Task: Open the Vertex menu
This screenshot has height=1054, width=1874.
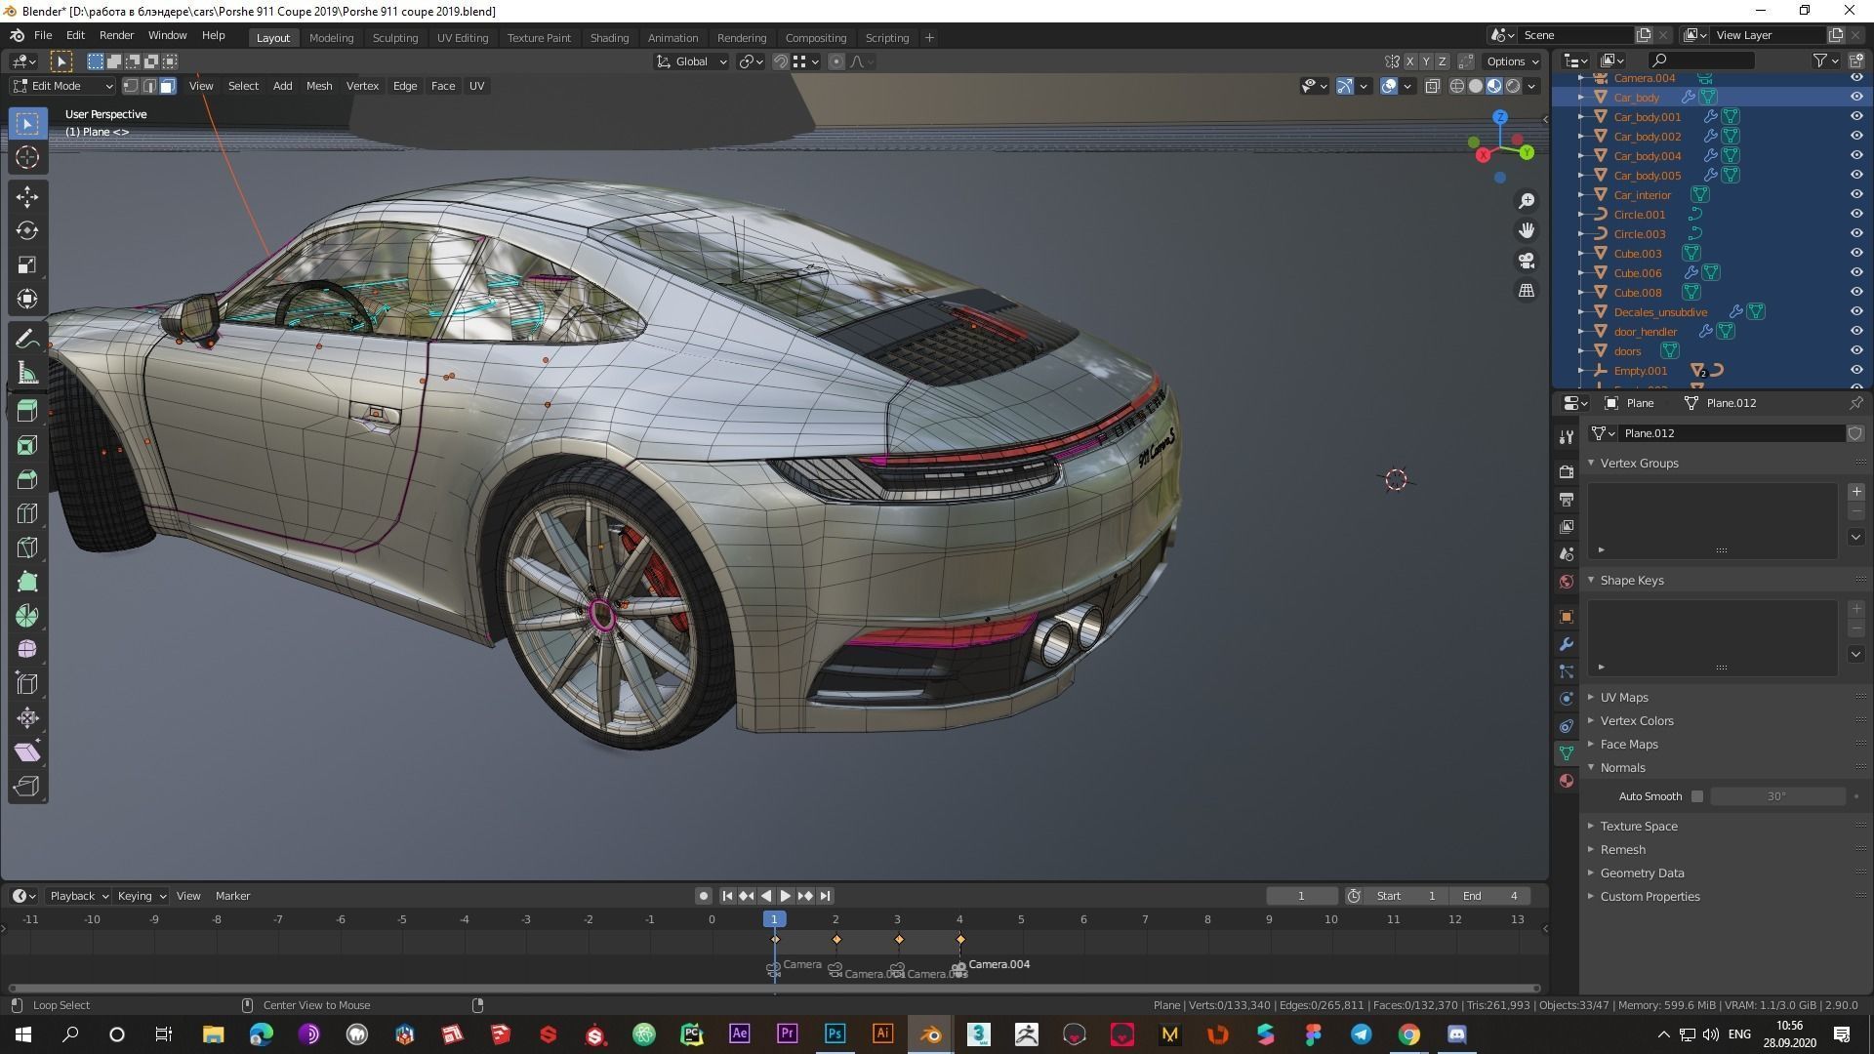Action: (x=362, y=86)
